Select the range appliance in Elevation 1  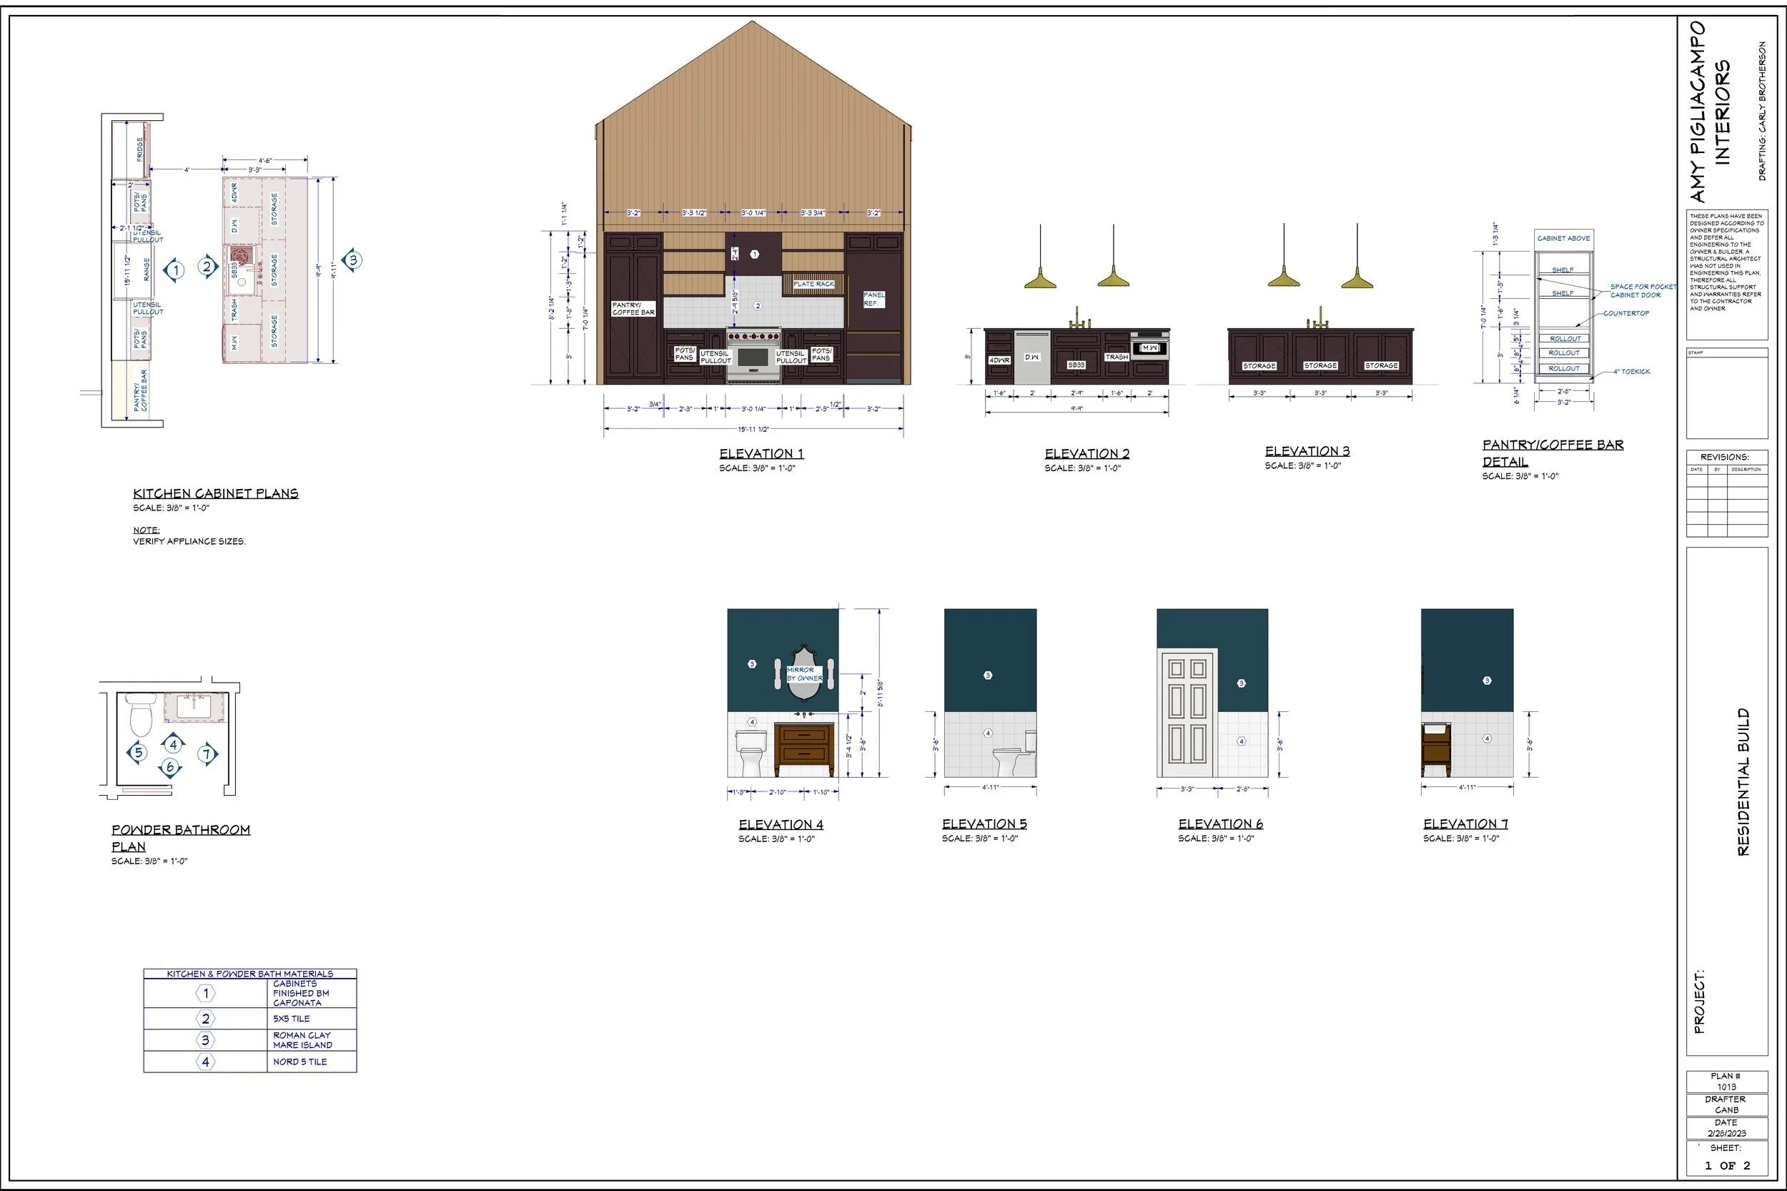753,356
